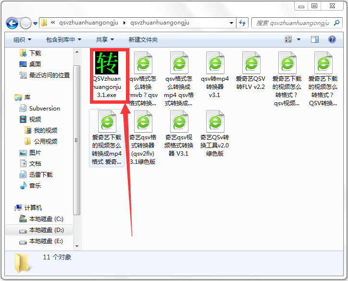This screenshot has height=281, width=348.
Task: Click the second qsvzhuanhuangongju breadcrumb
Action: [160, 23]
